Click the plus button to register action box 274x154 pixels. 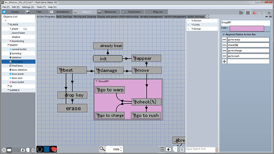224,61
